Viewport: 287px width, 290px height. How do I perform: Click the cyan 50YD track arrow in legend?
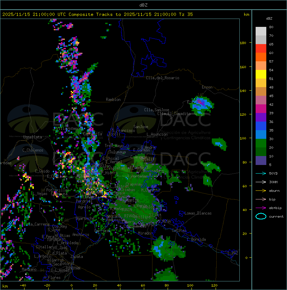pos(261,173)
